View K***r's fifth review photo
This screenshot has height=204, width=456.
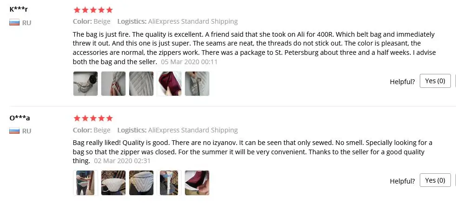coord(197,84)
